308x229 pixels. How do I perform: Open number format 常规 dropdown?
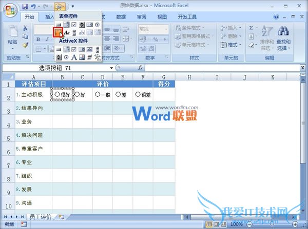tap(166, 29)
